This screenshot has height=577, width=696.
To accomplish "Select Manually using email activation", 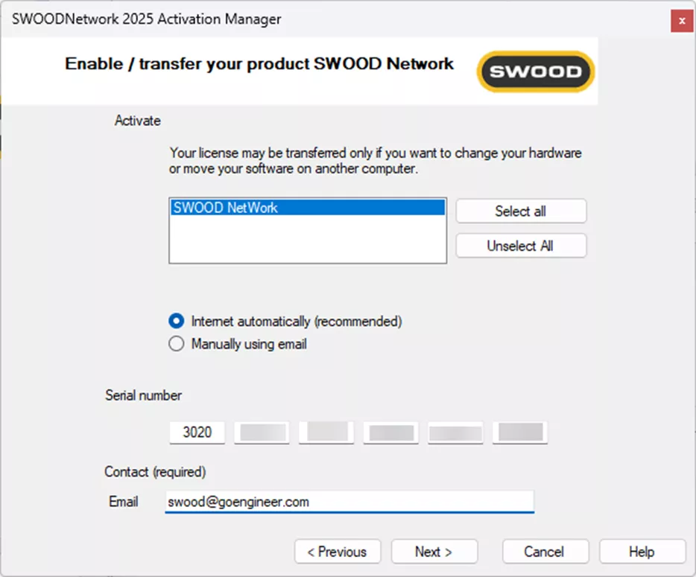I will click(176, 343).
